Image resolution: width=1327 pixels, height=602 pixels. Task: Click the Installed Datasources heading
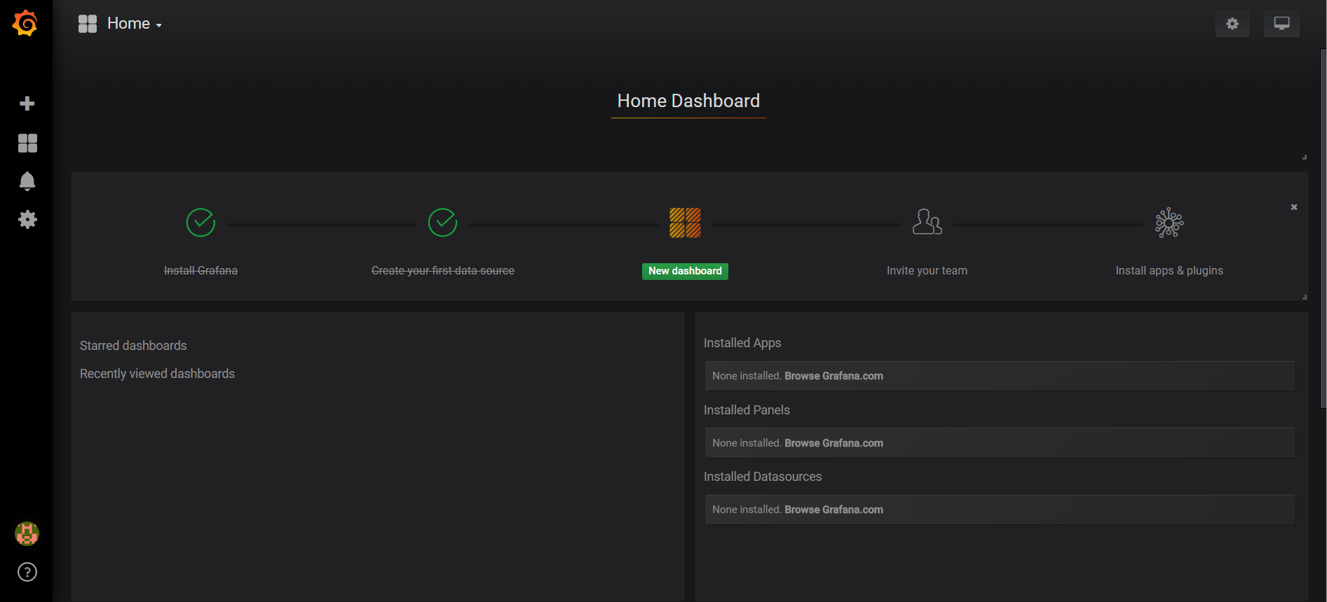(x=763, y=477)
